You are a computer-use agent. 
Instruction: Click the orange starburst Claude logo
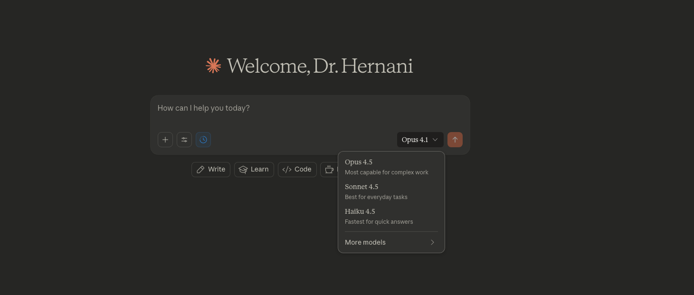[x=213, y=66]
